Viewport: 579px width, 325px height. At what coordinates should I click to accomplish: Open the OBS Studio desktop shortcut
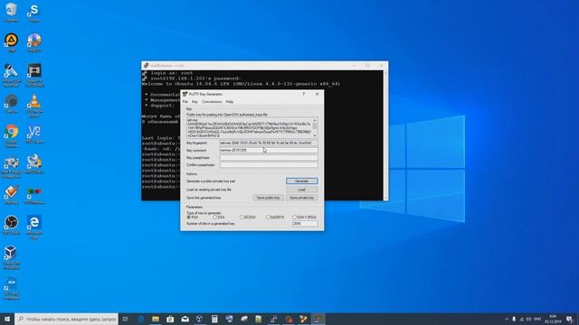pyautogui.click(x=12, y=225)
